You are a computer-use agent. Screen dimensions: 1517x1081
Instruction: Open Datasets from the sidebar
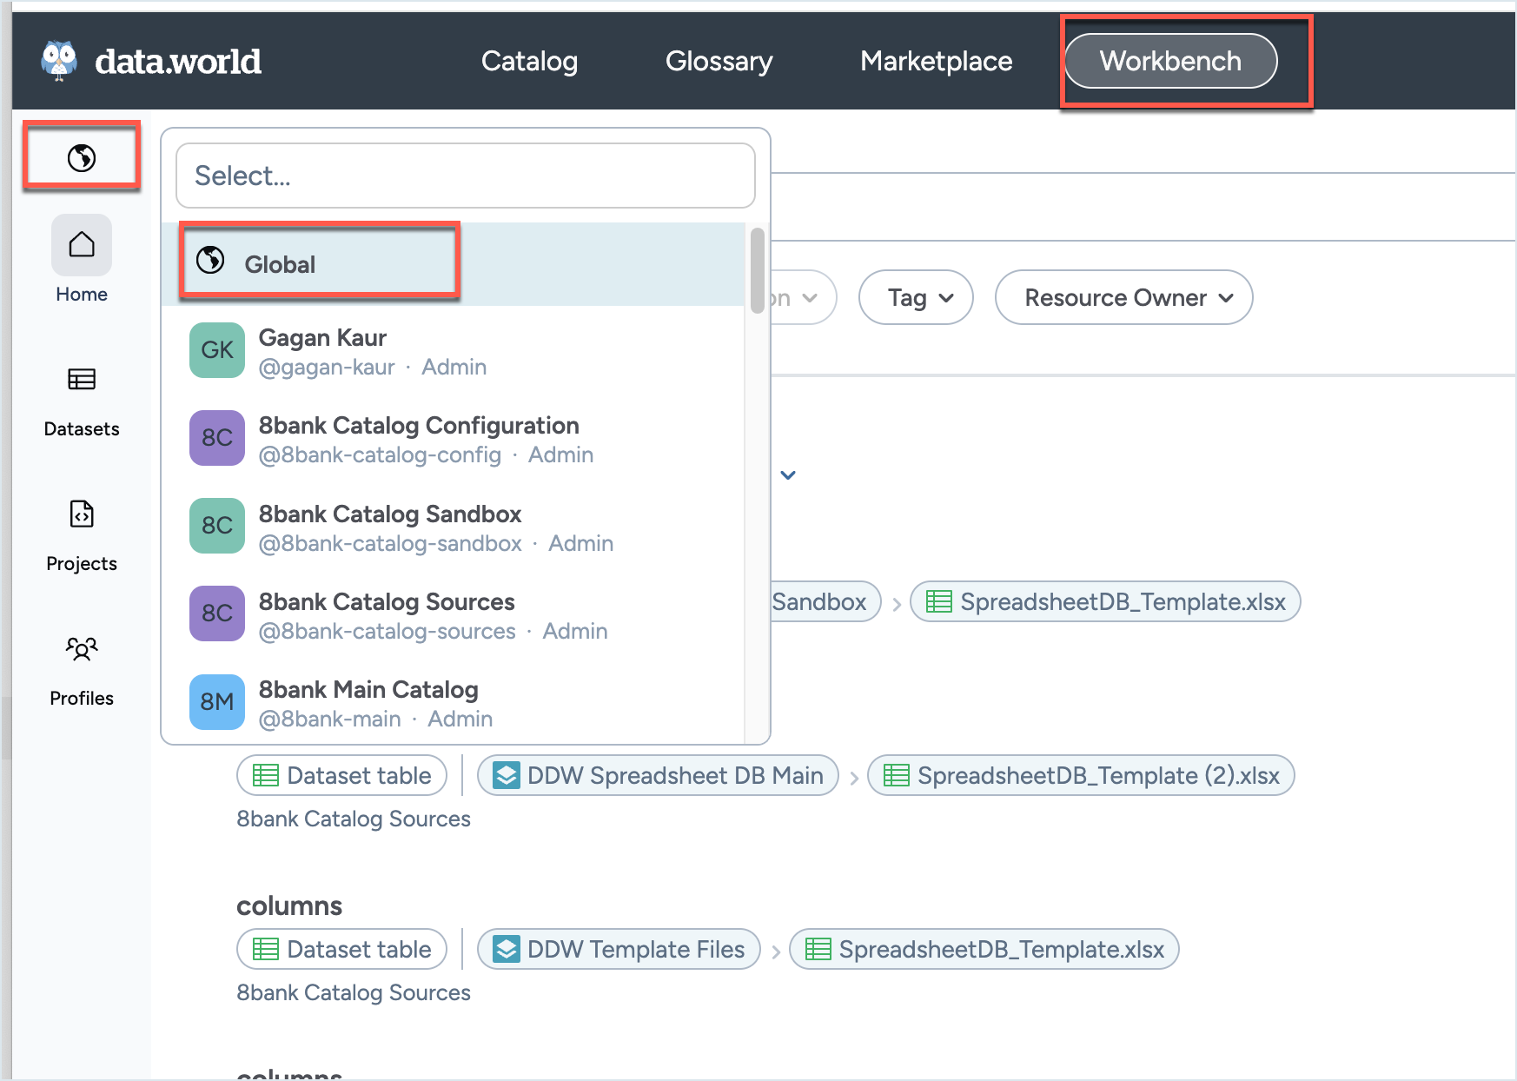tap(82, 394)
